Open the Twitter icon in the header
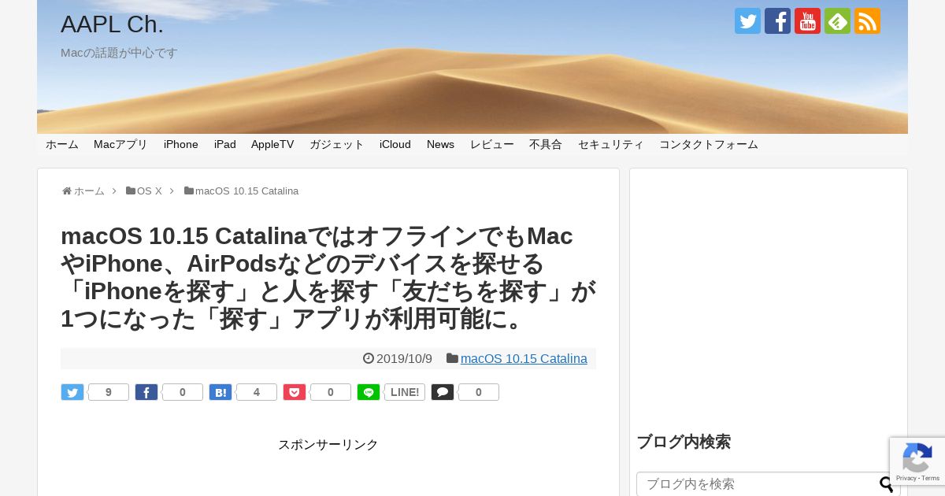The height and width of the screenshot is (496, 945). coord(747,21)
